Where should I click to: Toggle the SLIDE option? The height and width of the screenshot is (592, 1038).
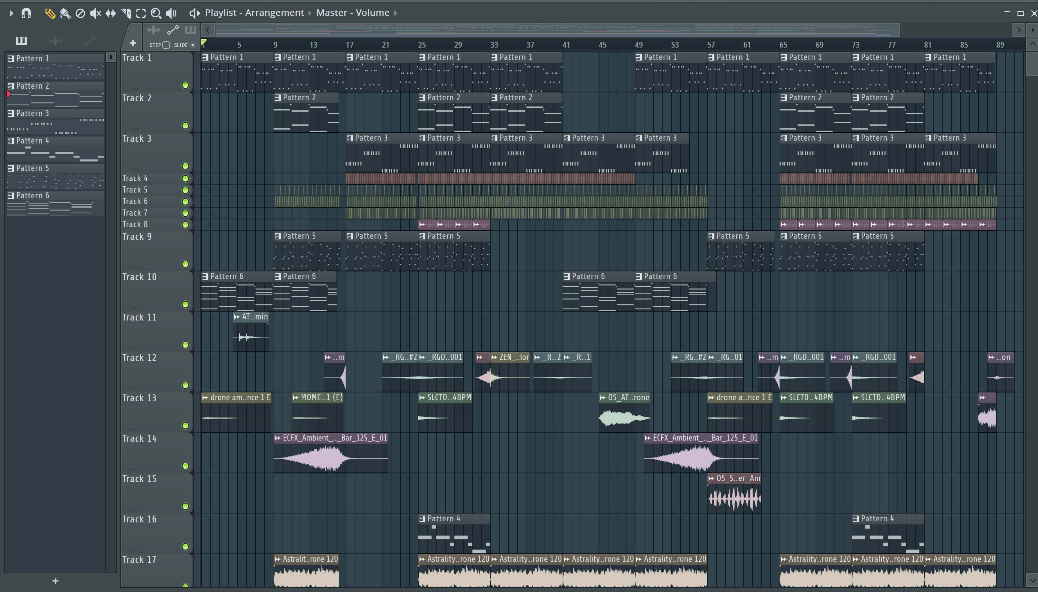click(193, 45)
